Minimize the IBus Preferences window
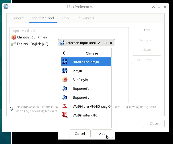This screenshot has height=144, width=173. coord(159,7)
